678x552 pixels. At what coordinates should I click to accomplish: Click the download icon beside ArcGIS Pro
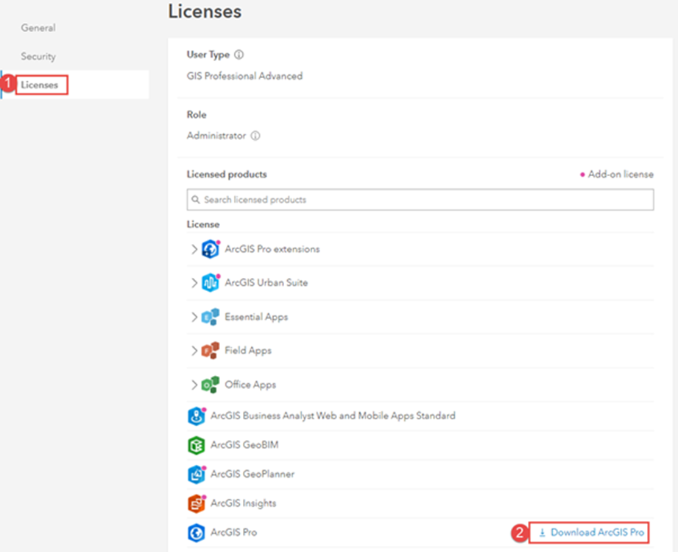click(x=543, y=532)
